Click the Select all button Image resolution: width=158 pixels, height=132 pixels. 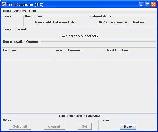[20, 126]
